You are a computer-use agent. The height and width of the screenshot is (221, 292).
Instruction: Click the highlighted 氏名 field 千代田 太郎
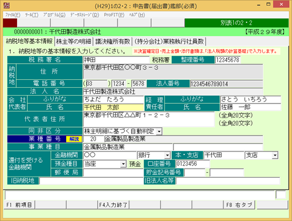pyautogui.click(x=113, y=107)
